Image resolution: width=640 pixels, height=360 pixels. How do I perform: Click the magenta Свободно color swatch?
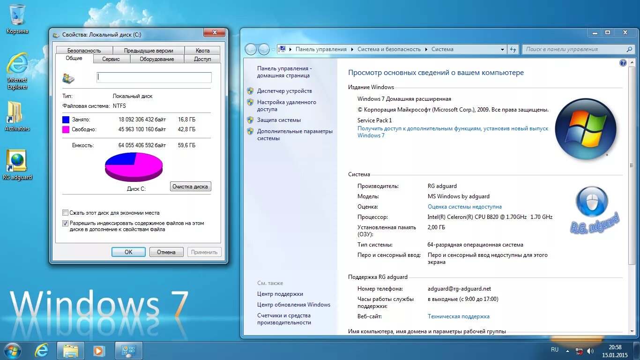[66, 129]
